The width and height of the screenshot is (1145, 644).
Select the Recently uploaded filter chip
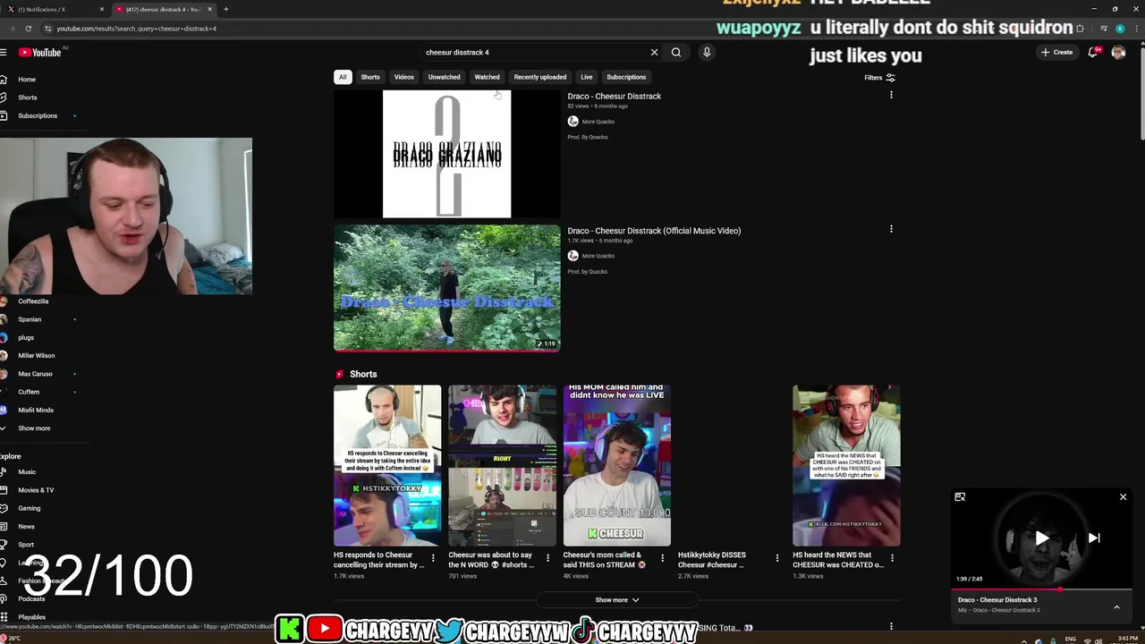(x=540, y=77)
